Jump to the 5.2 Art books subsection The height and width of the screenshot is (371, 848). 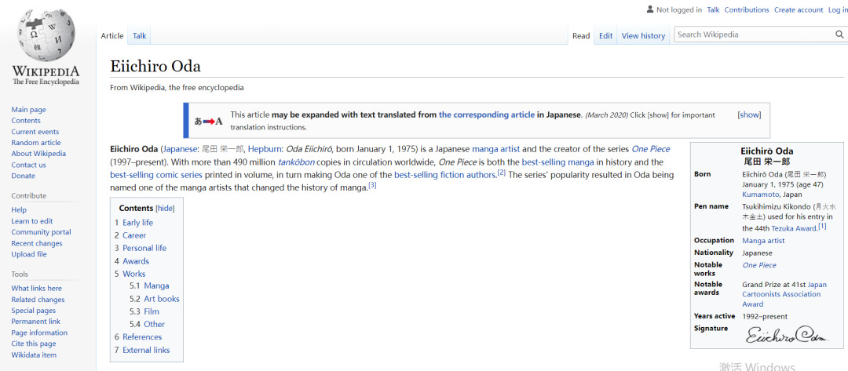pos(162,299)
